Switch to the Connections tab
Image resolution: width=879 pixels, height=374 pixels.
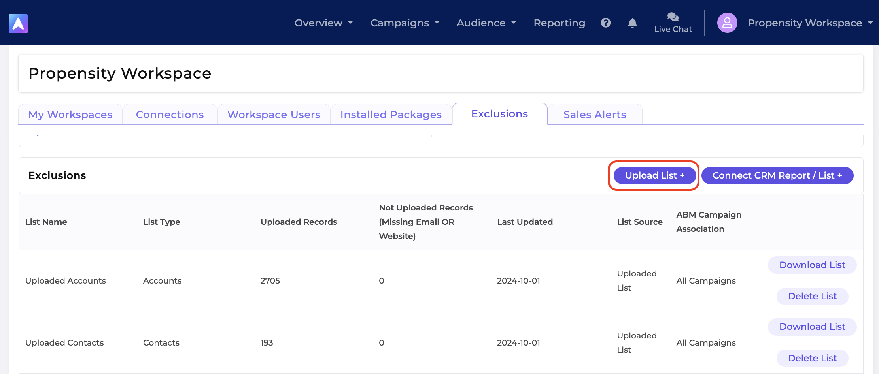click(170, 115)
